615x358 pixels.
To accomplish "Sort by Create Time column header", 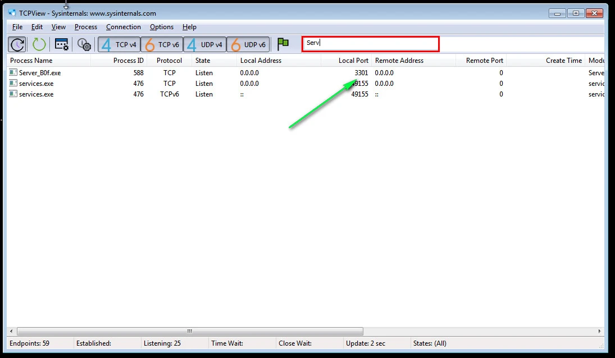I will tap(545, 61).
